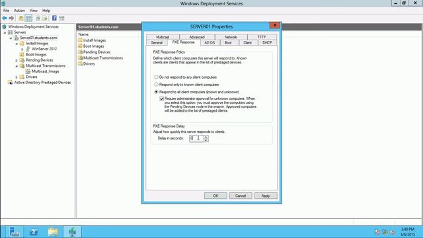Collapse the Multicast Transmissions tree node

click(x=17, y=66)
